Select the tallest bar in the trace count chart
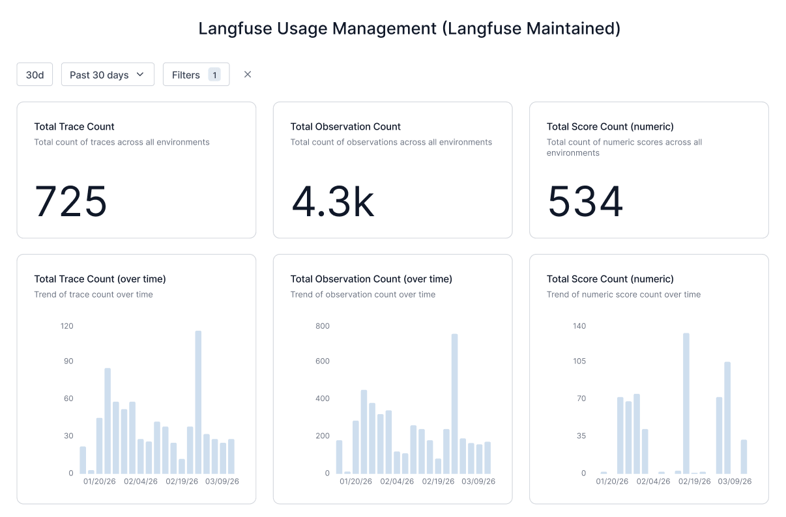Image resolution: width=786 pixels, height=517 pixels. (198, 402)
